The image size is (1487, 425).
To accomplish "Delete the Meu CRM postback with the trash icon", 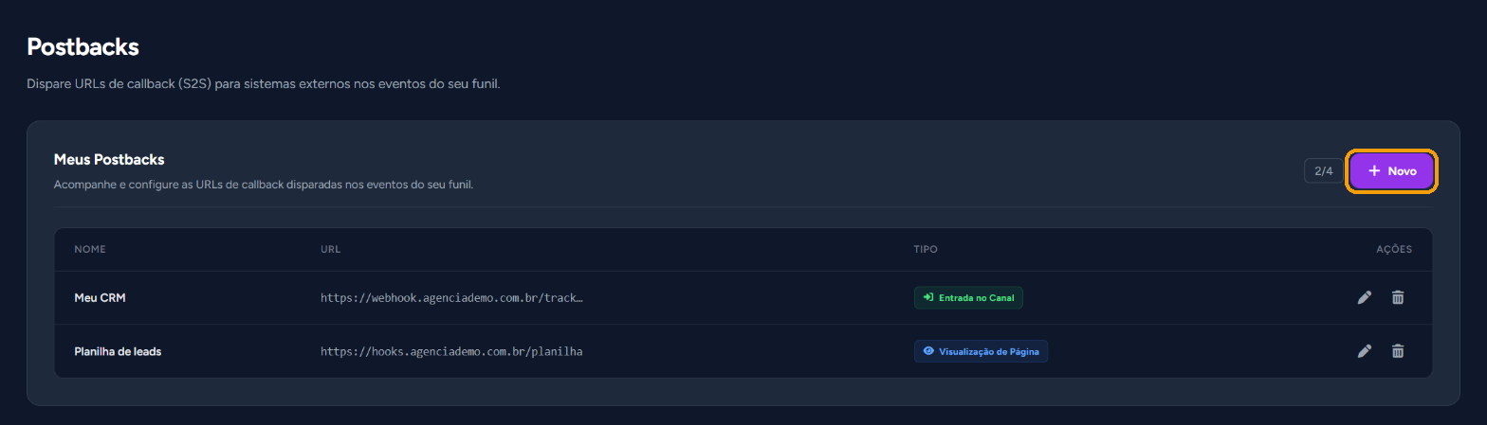I will [1397, 297].
